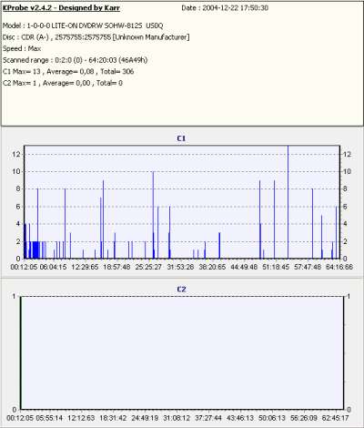Click the left y-axis value 12 on C1

[16, 154]
